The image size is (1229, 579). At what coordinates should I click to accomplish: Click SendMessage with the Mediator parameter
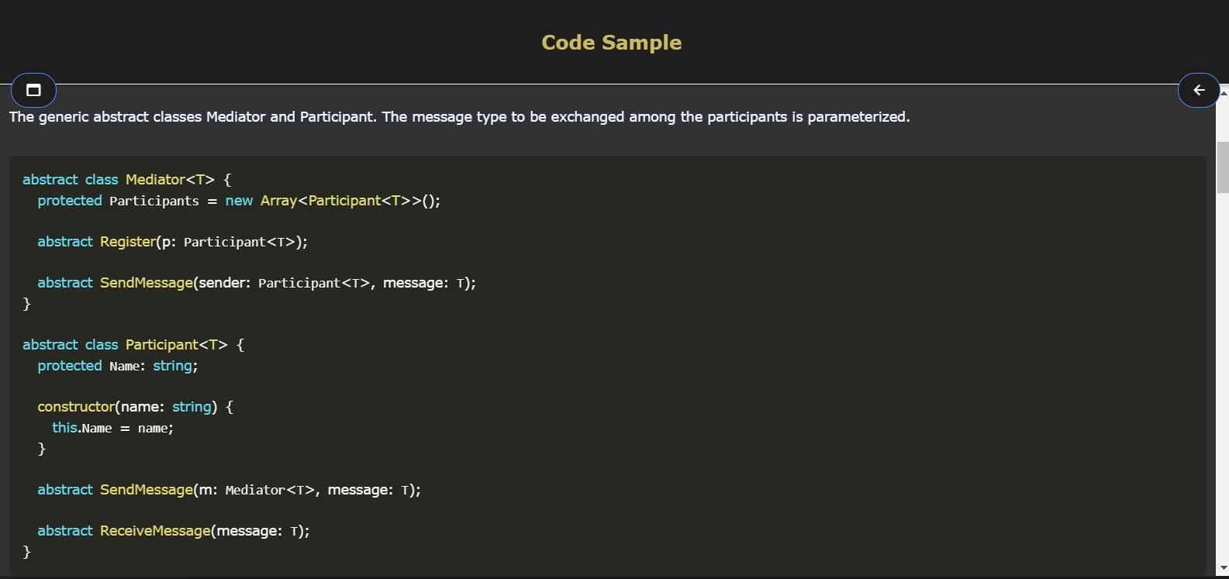147,490
